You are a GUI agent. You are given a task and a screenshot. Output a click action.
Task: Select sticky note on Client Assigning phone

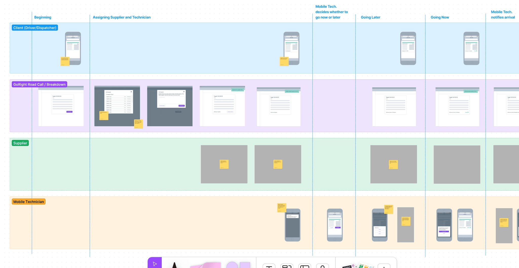(284, 61)
